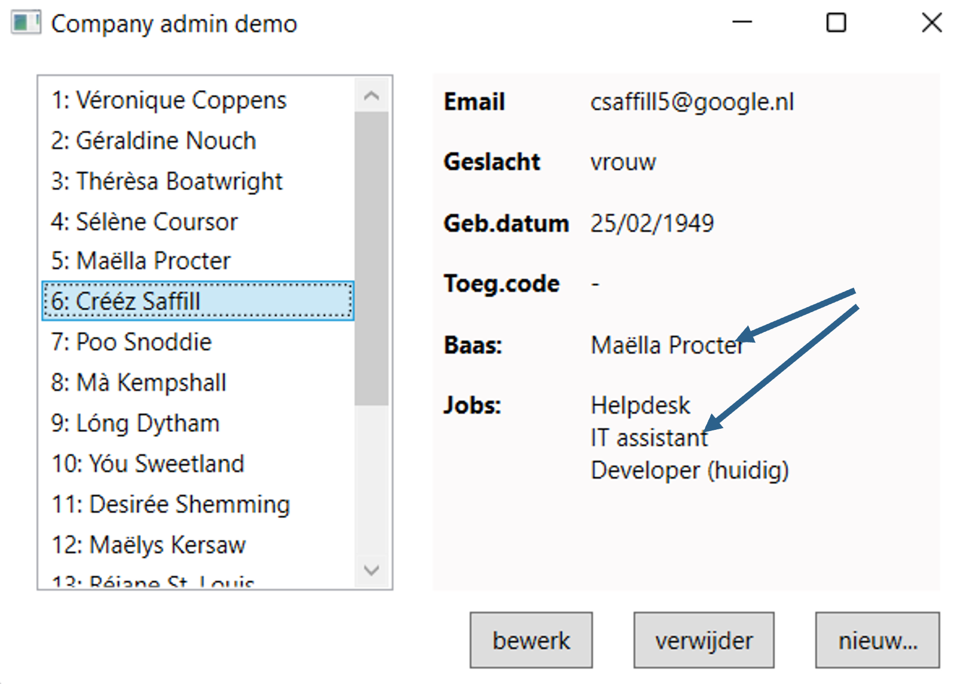
Task: Choose employee 12: Maëlys Kersaw
Action: click(x=149, y=545)
